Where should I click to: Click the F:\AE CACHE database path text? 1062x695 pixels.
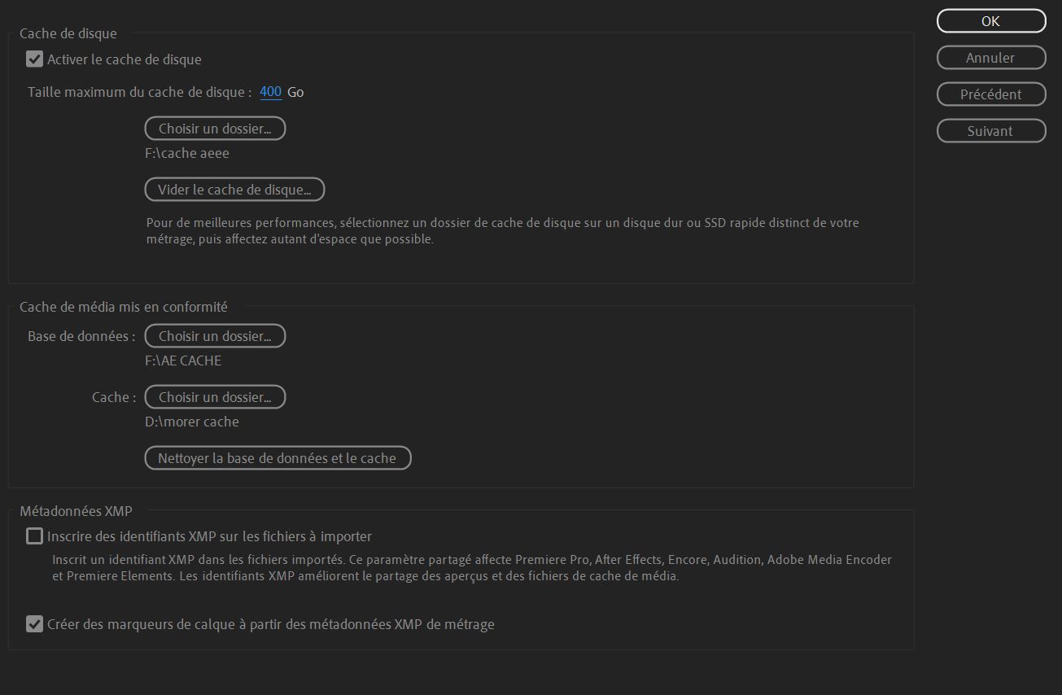click(x=183, y=361)
